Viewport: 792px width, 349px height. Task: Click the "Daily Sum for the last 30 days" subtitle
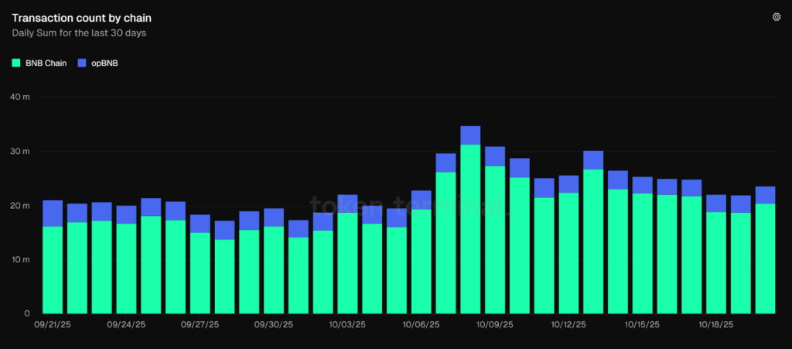(79, 33)
